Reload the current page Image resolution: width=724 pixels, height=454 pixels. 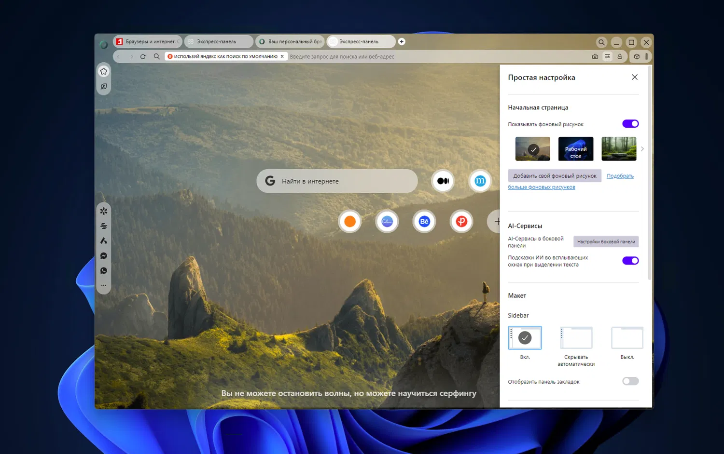[x=143, y=56]
